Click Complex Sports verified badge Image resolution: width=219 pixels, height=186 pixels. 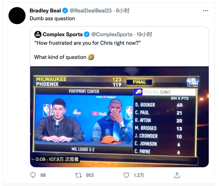pos(87,34)
